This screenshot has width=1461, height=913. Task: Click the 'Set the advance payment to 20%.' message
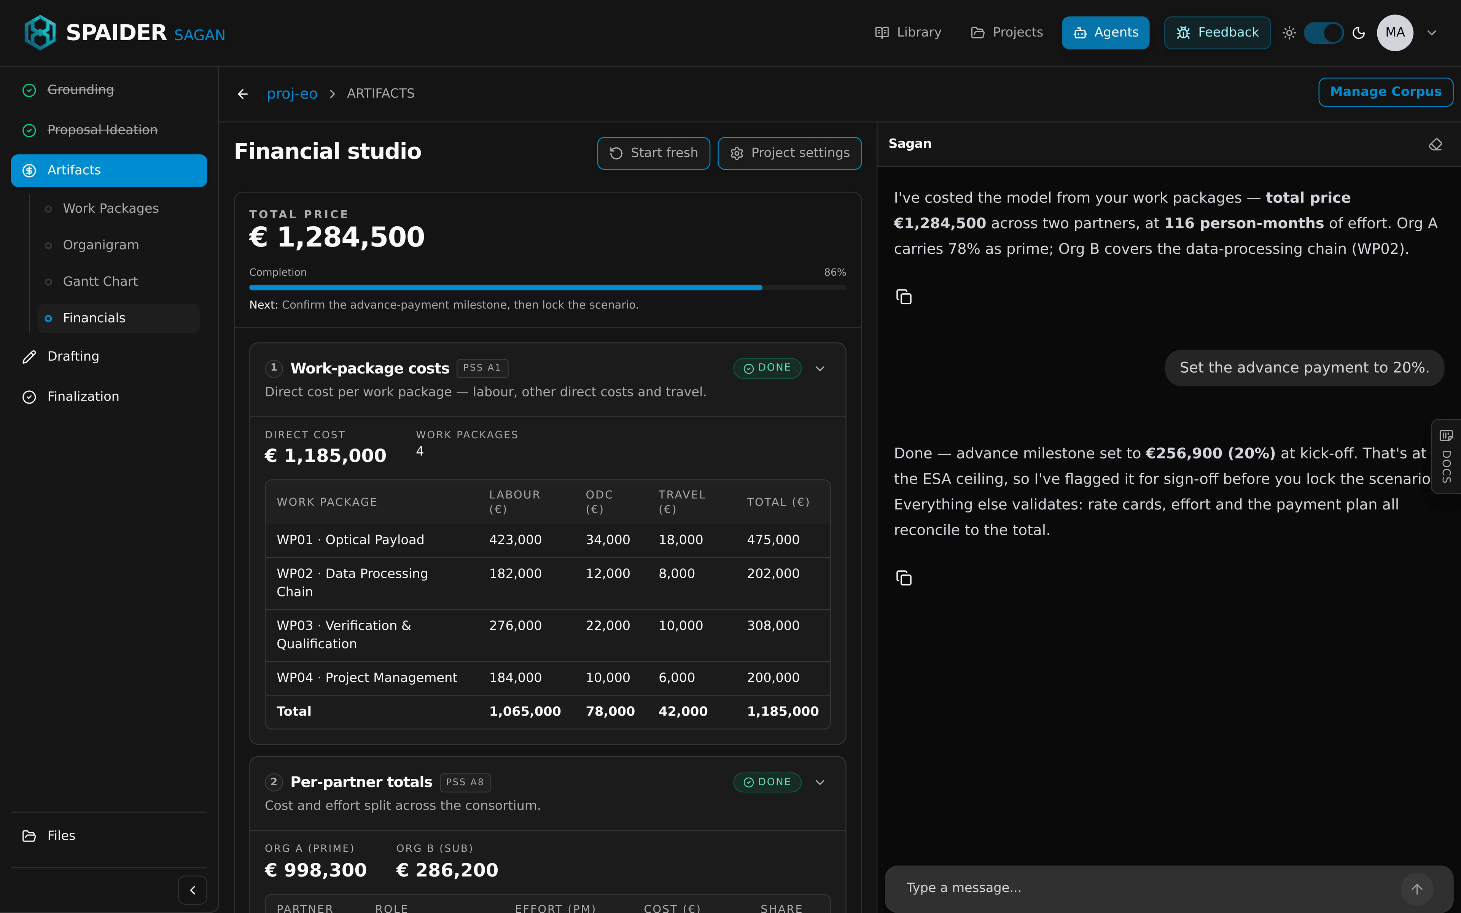[1304, 368]
